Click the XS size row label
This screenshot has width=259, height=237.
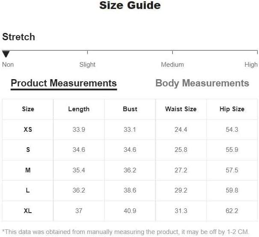28,130
